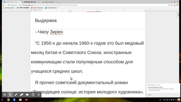Select the mouse pointer tool in recording toolbar

point(10,95)
